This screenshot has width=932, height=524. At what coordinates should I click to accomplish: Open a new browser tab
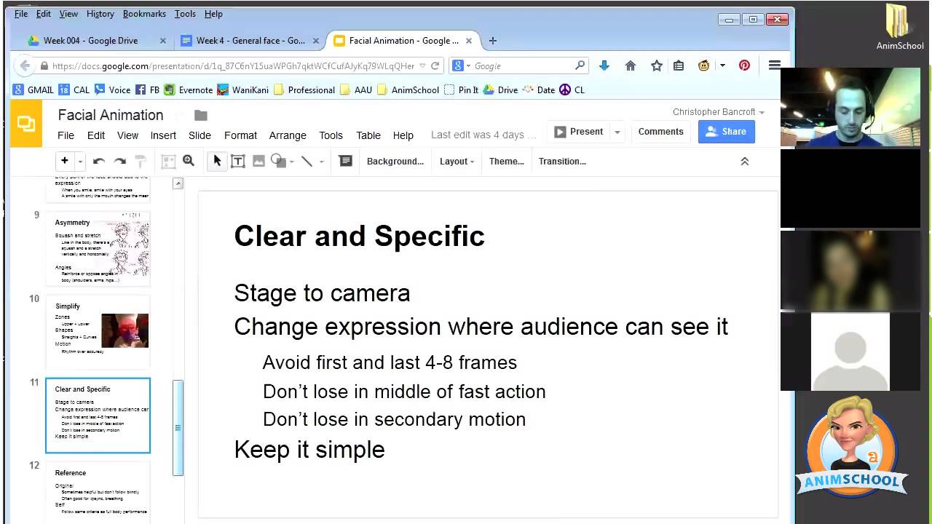pyautogui.click(x=493, y=41)
